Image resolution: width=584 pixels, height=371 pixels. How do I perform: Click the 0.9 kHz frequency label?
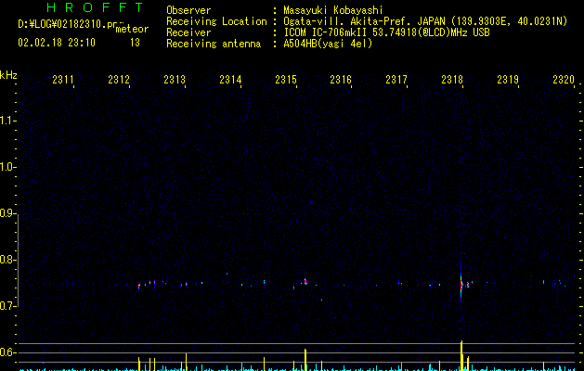pyautogui.click(x=7, y=213)
